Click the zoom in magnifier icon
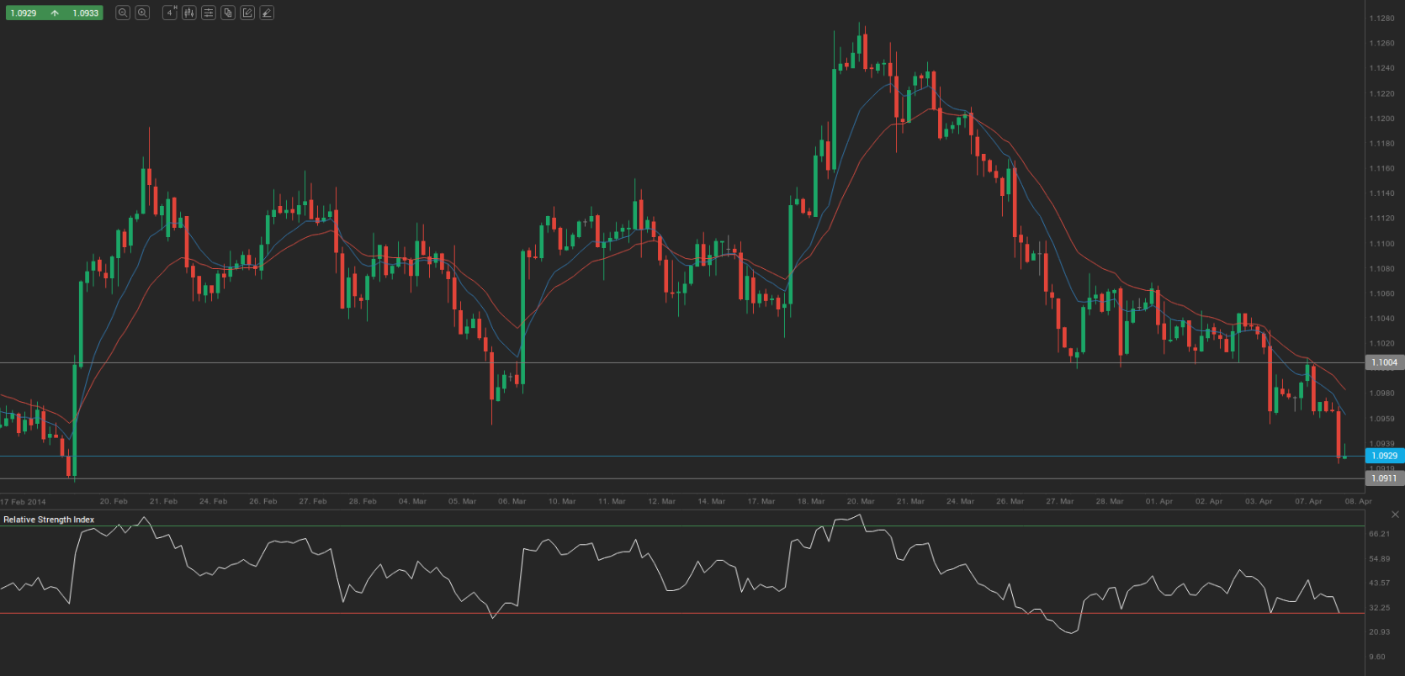The image size is (1405, 676). point(142,13)
